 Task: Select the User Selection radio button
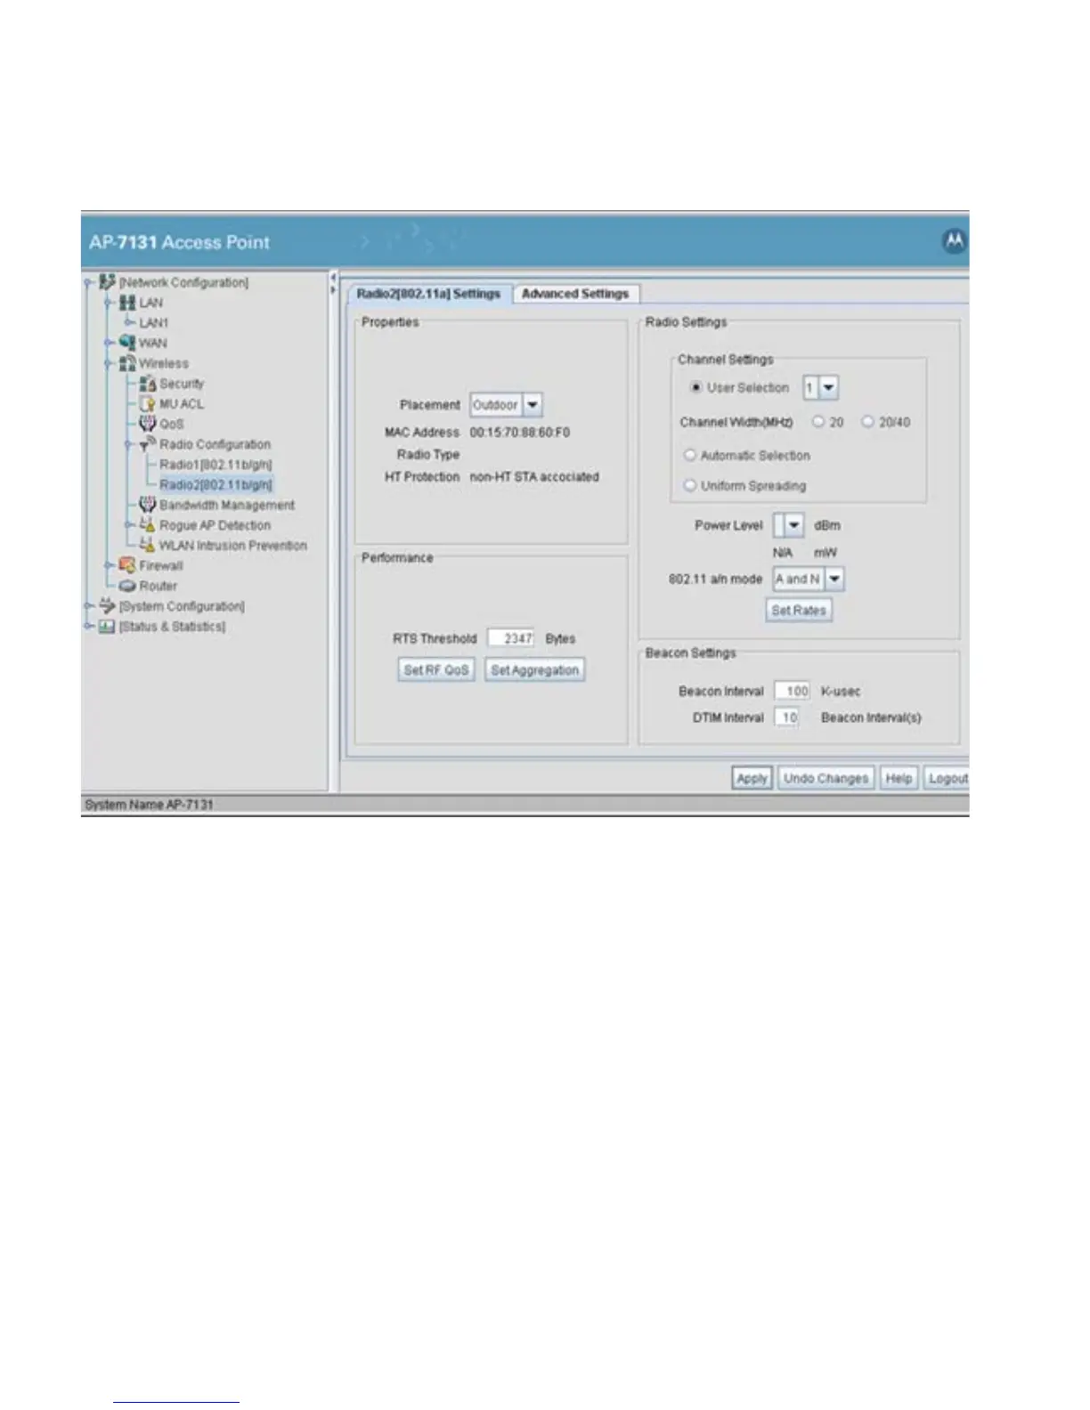(x=696, y=387)
